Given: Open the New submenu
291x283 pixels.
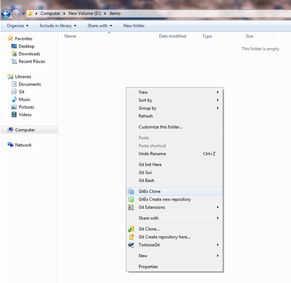Looking at the screenshot, I should tap(174, 256).
